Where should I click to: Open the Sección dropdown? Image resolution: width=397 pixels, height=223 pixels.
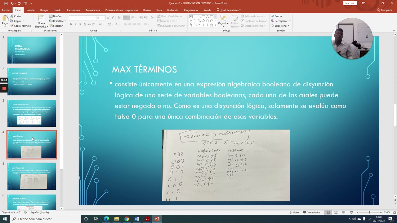pyautogui.click(x=56, y=26)
